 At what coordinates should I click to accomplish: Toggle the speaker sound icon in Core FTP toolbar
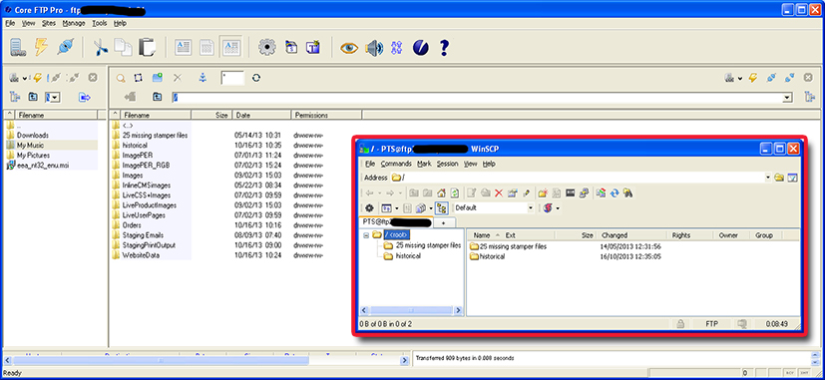point(374,48)
